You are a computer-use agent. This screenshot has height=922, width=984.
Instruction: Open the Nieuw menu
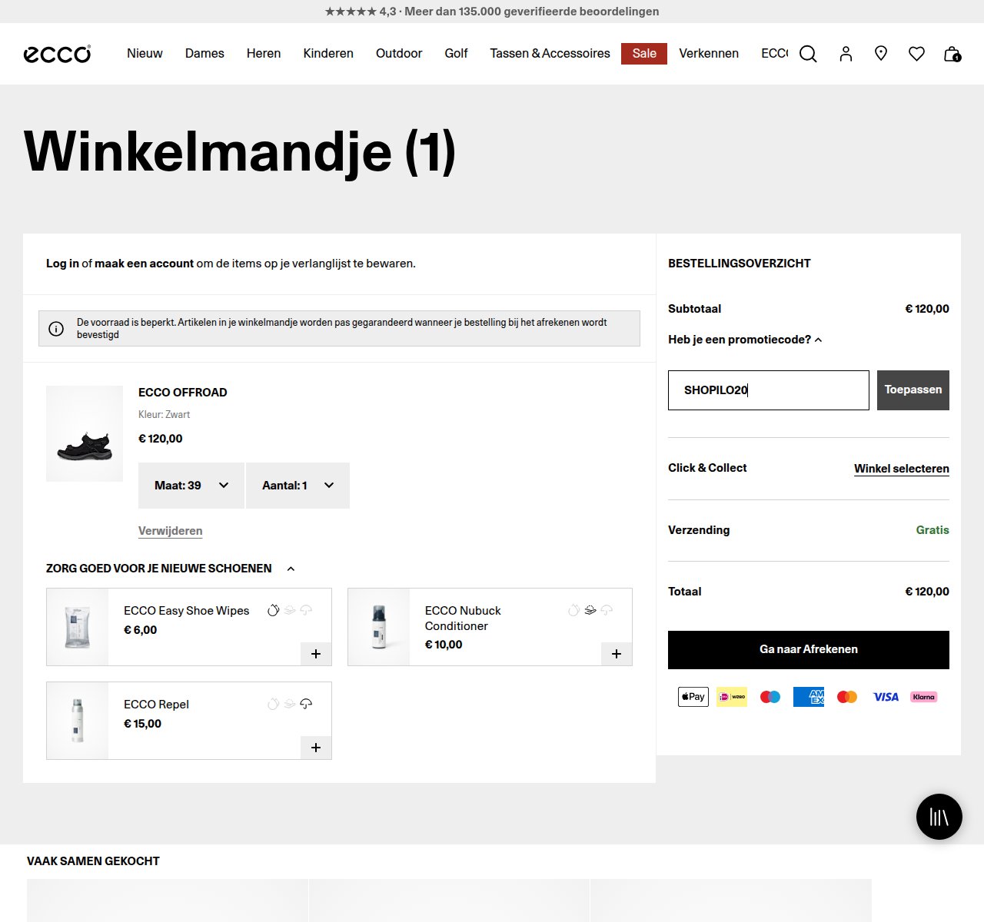pyautogui.click(x=145, y=53)
